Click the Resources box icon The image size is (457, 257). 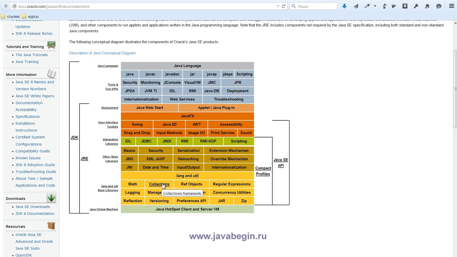coord(51,226)
